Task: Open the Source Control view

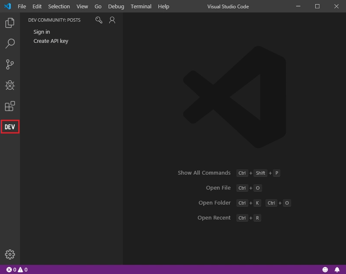Action: click(x=10, y=64)
